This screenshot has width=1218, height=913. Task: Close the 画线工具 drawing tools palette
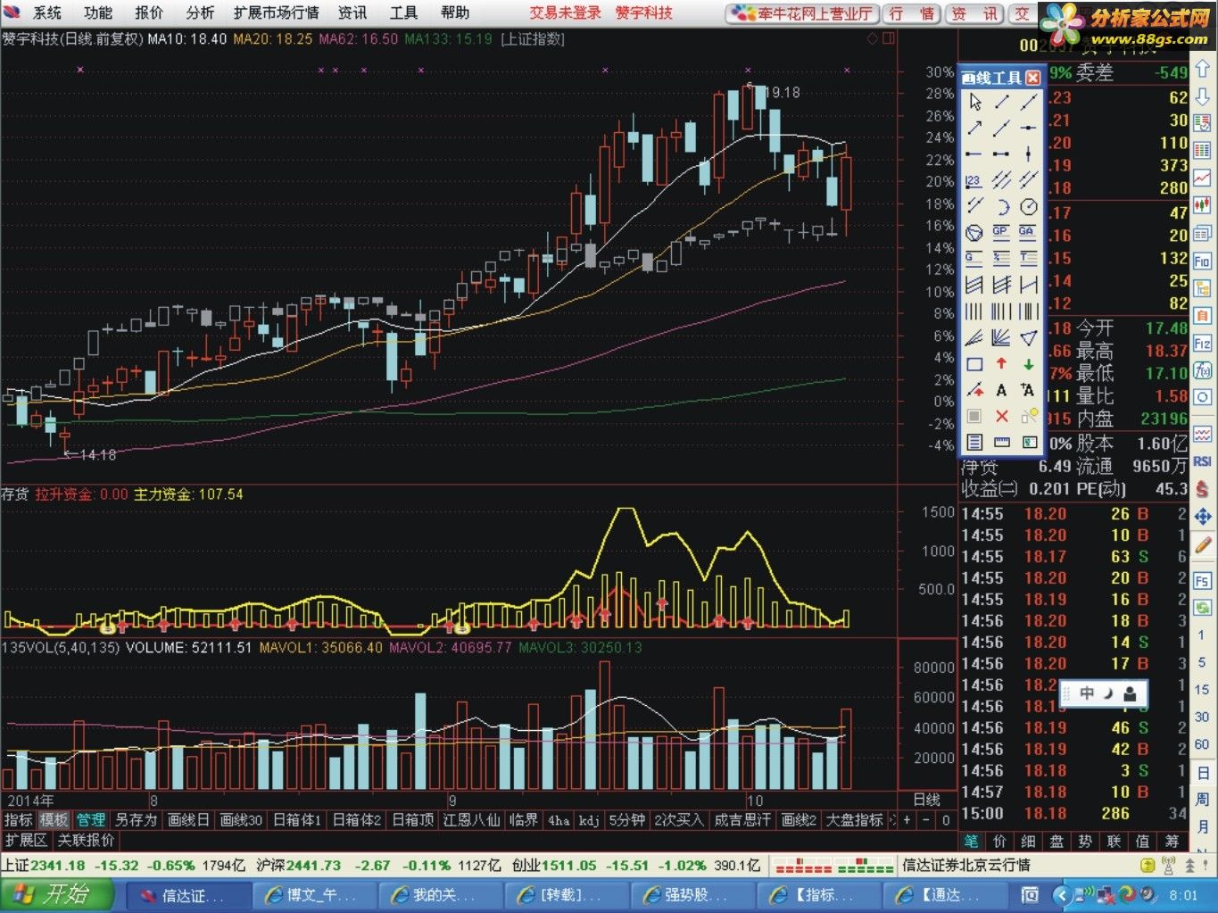[1032, 78]
